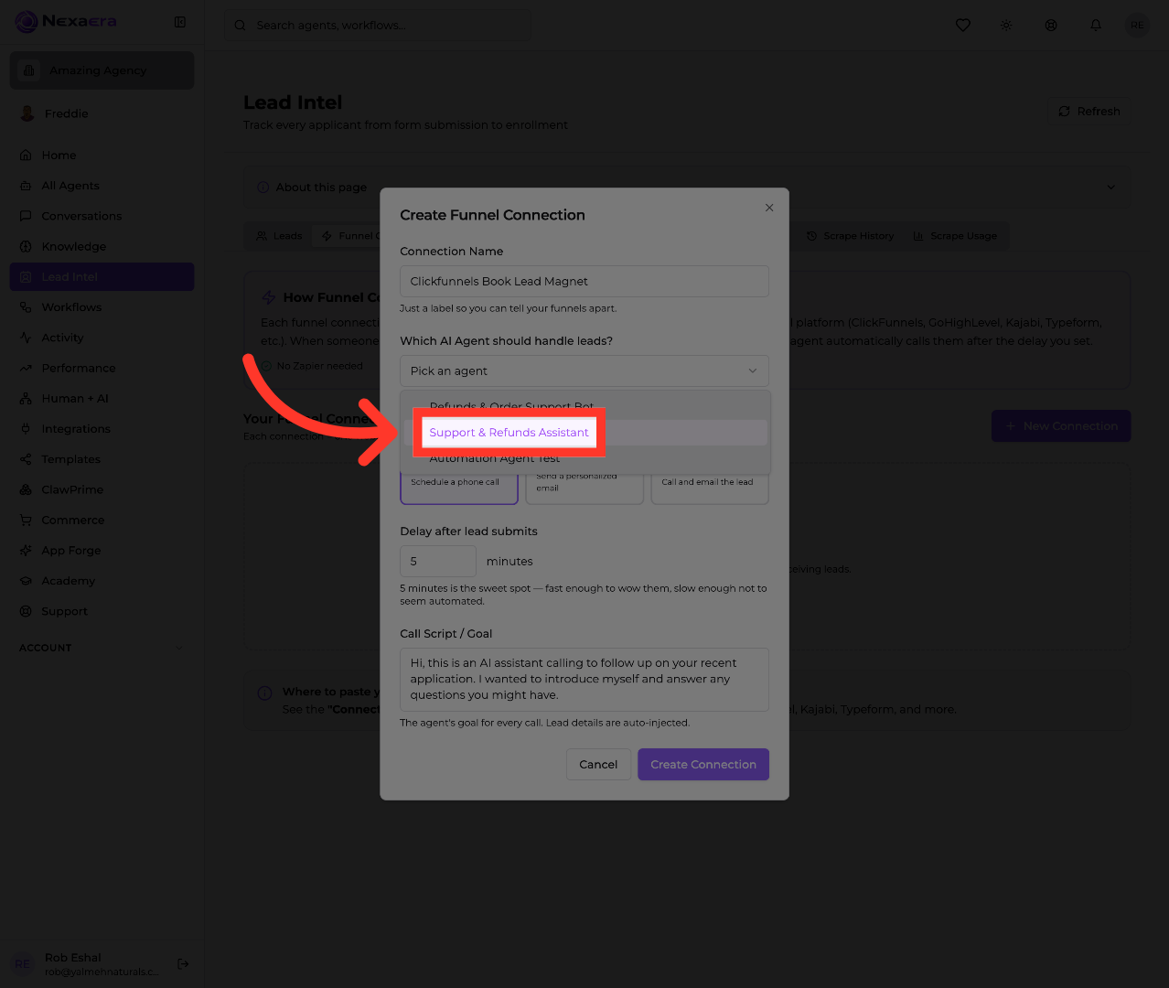Open the Pick an agent dropdown
Viewport: 1169px width, 988px height.
click(x=584, y=370)
